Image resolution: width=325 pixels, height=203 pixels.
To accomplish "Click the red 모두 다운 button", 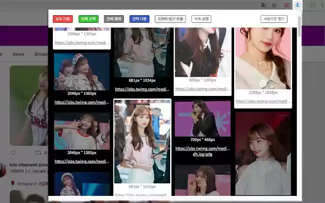I will (x=63, y=19).
